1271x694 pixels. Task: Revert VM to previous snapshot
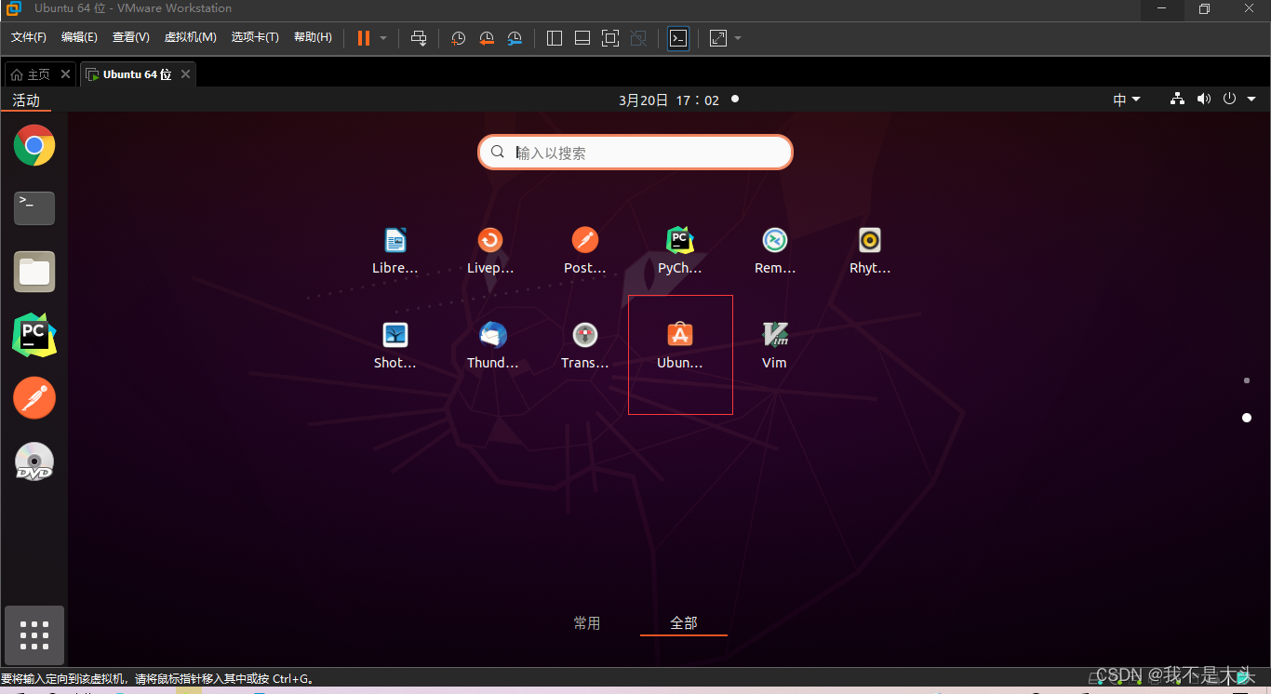(487, 38)
